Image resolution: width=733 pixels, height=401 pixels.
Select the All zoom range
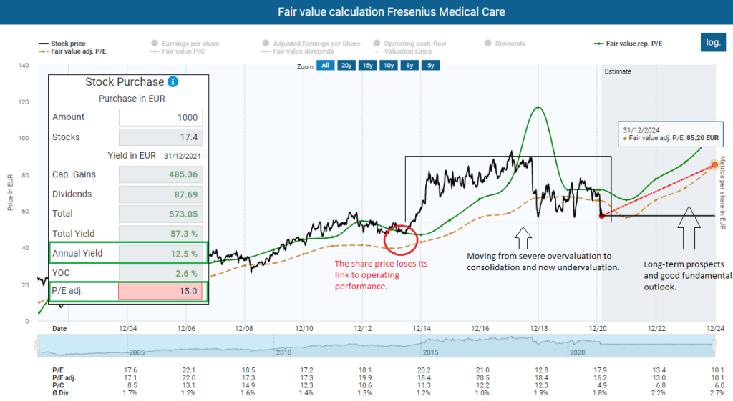click(326, 65)
